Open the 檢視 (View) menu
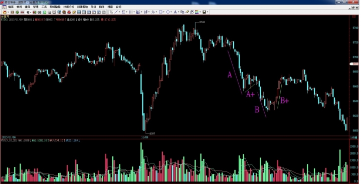The height and width of the screenshot is (184, 361). pos(19,7)
